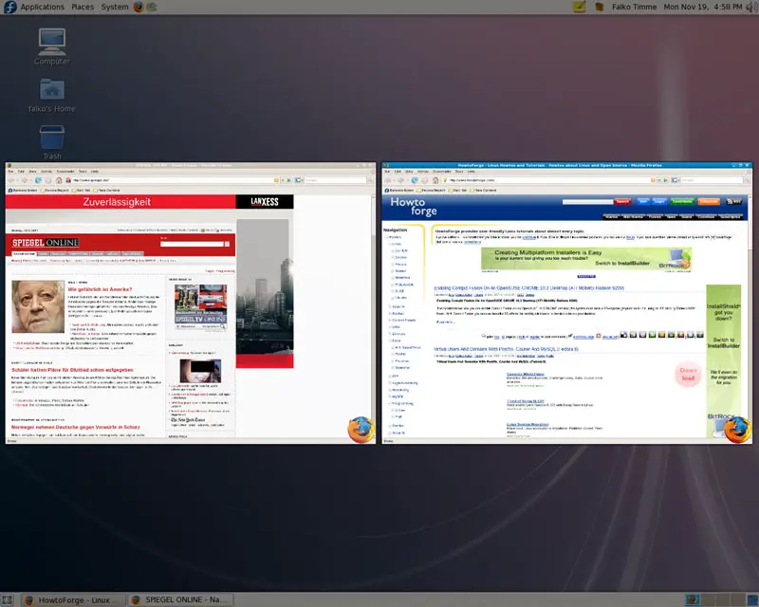Click the Spiegel site search field
This screenshot has width=759, height=607.
pos(192,244)
